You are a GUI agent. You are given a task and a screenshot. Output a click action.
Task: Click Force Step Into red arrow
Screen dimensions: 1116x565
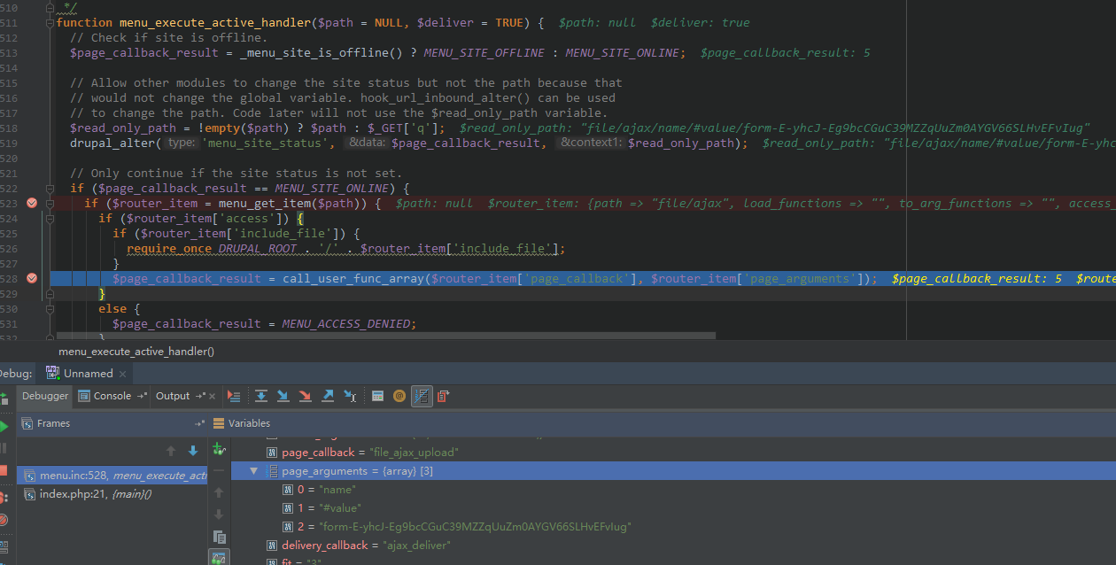click(x=306, y=396)
